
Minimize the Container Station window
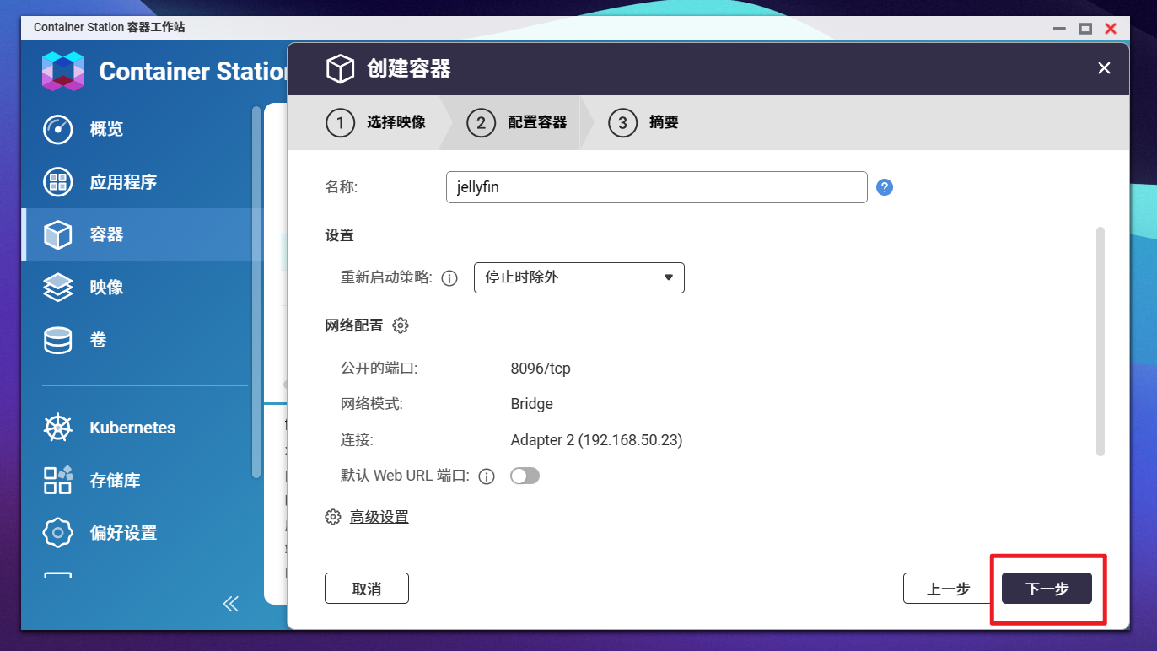click(1060, 29)
